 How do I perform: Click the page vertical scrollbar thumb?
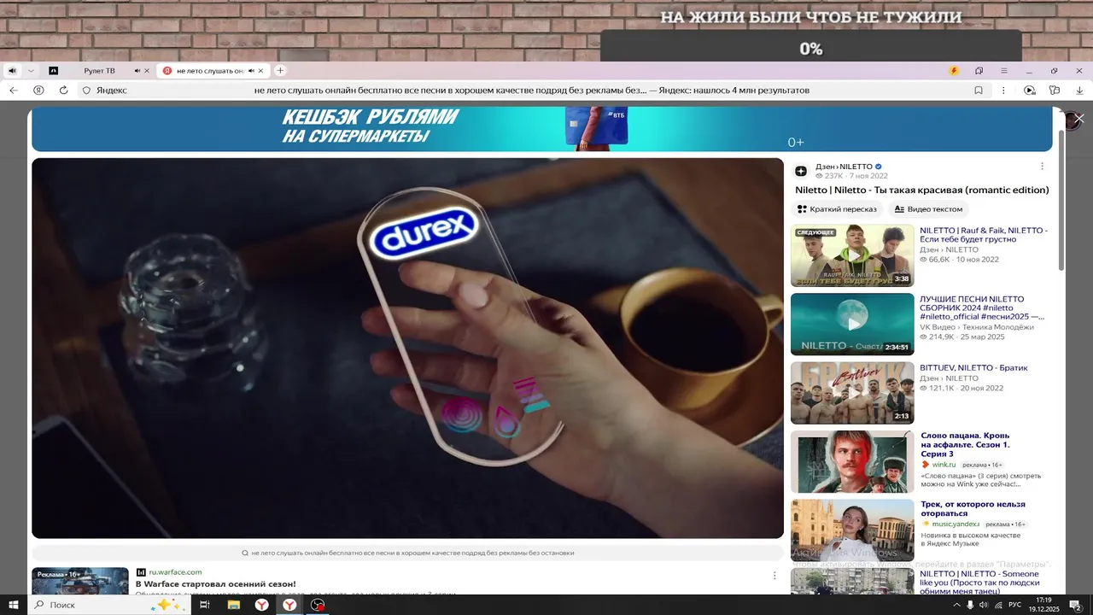(1061, 202)
